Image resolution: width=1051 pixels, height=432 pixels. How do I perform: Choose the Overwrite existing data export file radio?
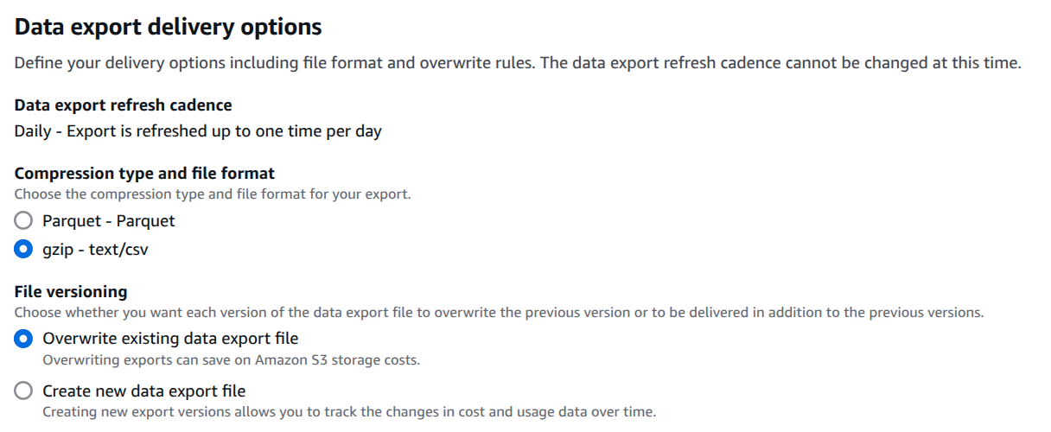pos(24,339)
